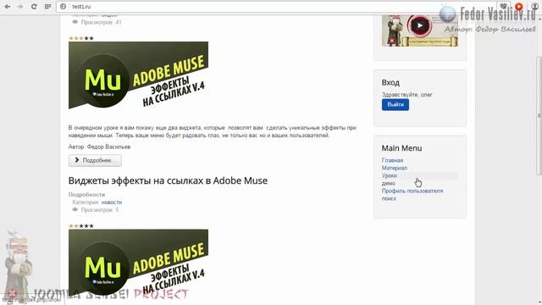This screenshot has width=542, height=305.
Task: Open Уроки in Main Menu
Action: [x=390, y=175]
